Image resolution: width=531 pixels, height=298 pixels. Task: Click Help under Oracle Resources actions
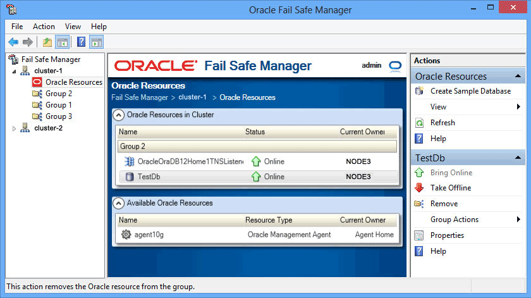438,139
